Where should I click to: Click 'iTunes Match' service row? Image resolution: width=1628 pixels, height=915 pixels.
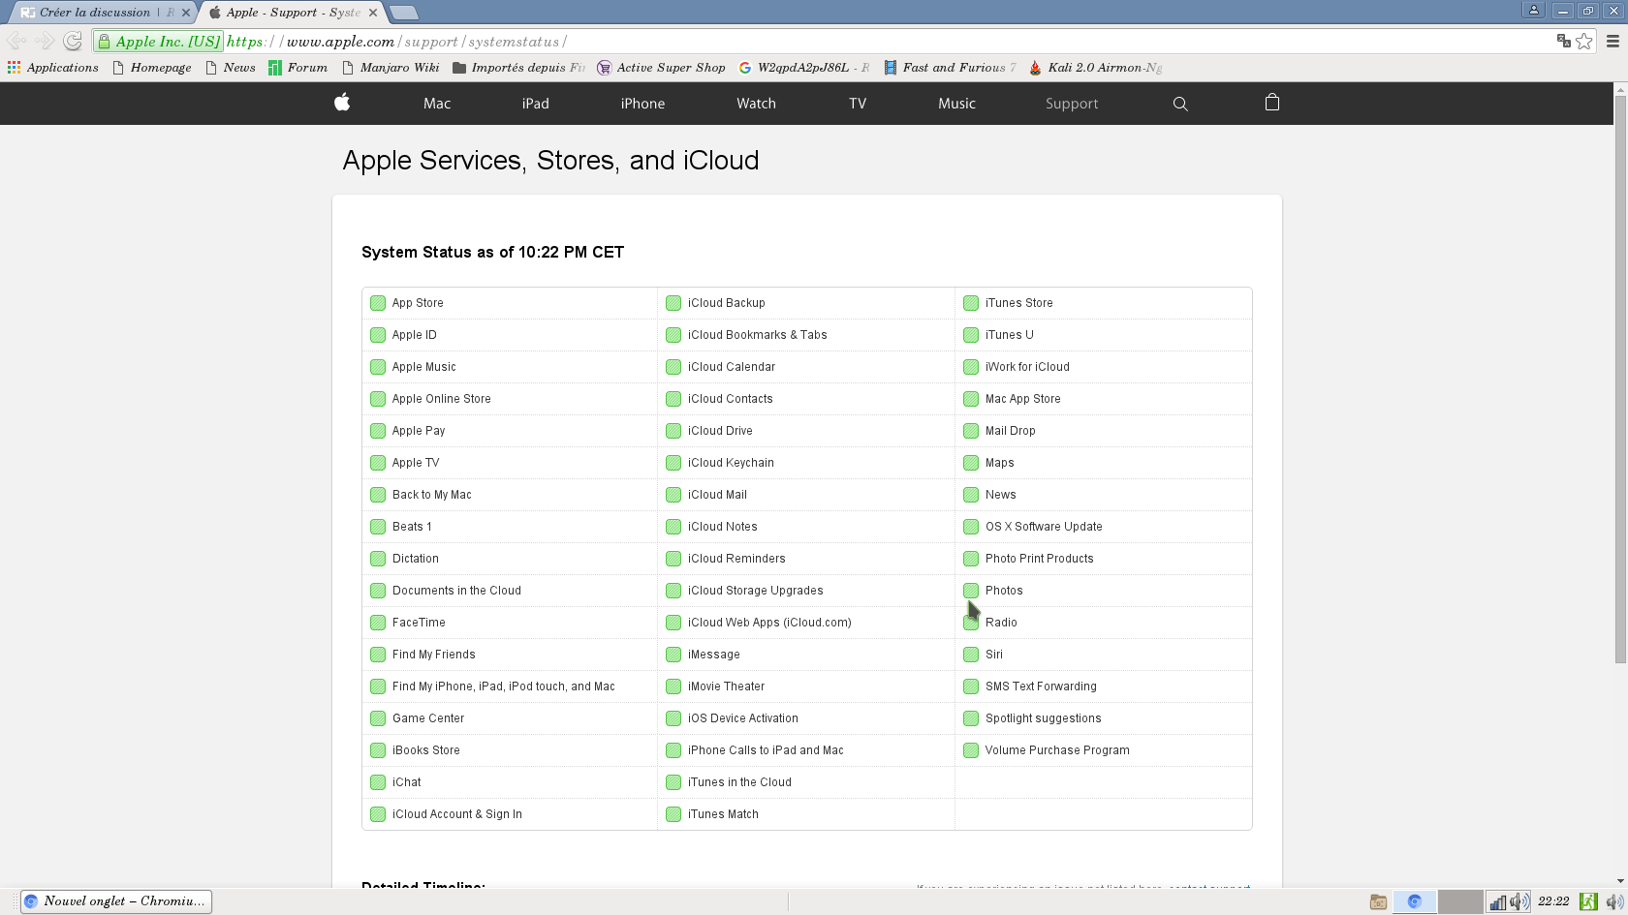click(806, 814)
